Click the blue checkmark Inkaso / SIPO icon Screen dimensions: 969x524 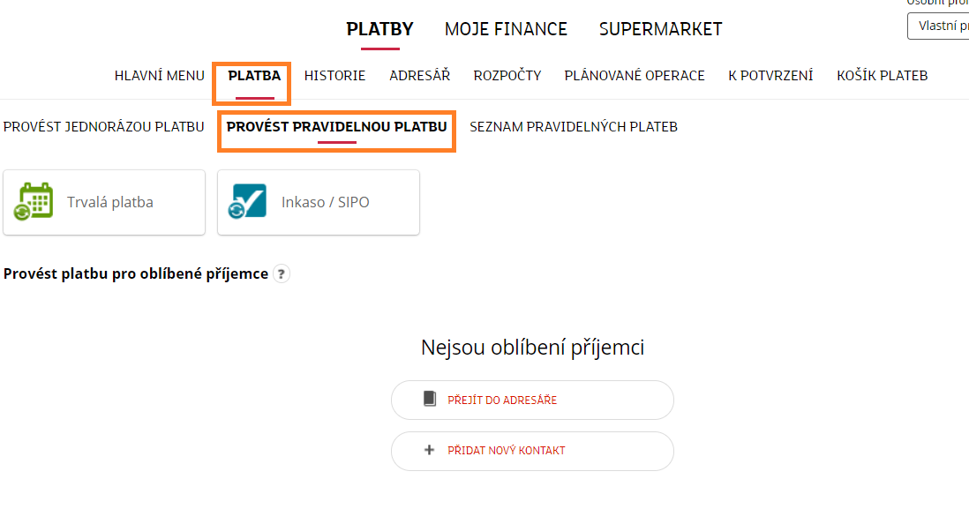[247, 201]
